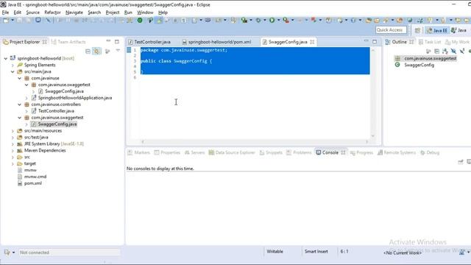Toggle Link with Editor in Project Explorer
Image resolution: width=471 pixels, height=265 pixels.
96,52
